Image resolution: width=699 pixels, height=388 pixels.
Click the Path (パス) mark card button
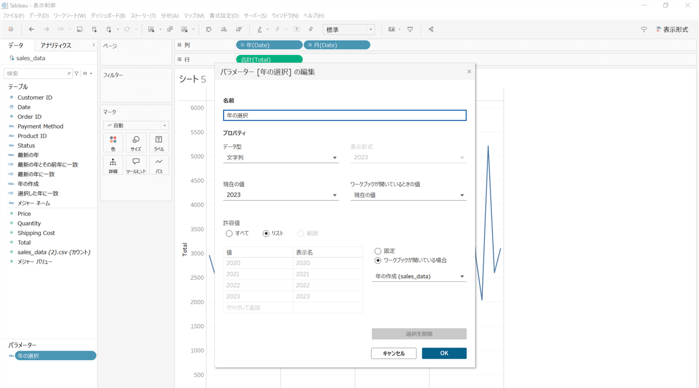(159, 165)
